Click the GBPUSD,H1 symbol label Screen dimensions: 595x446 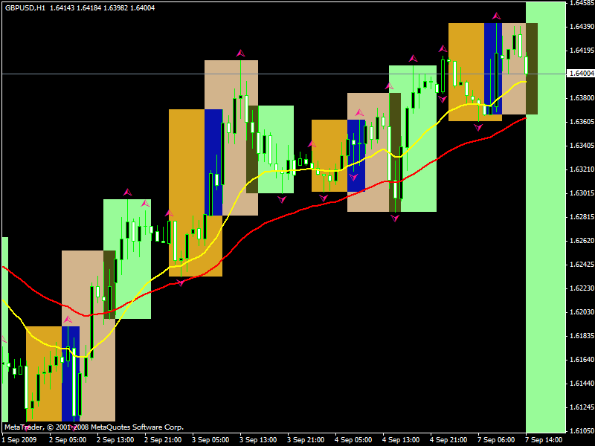click(25, 7)
